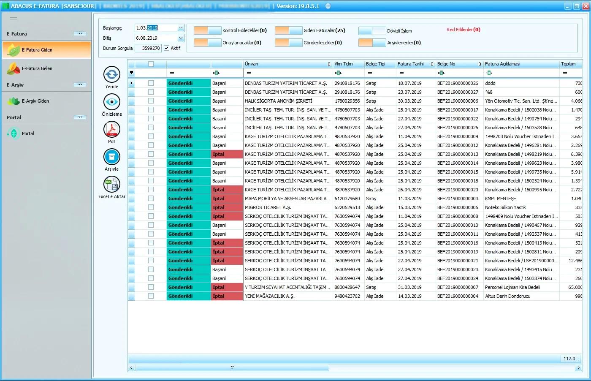Screen dimensions: 591x381
Task: Click the Arşivle archive icon
Action: click(x=112, y=157)
